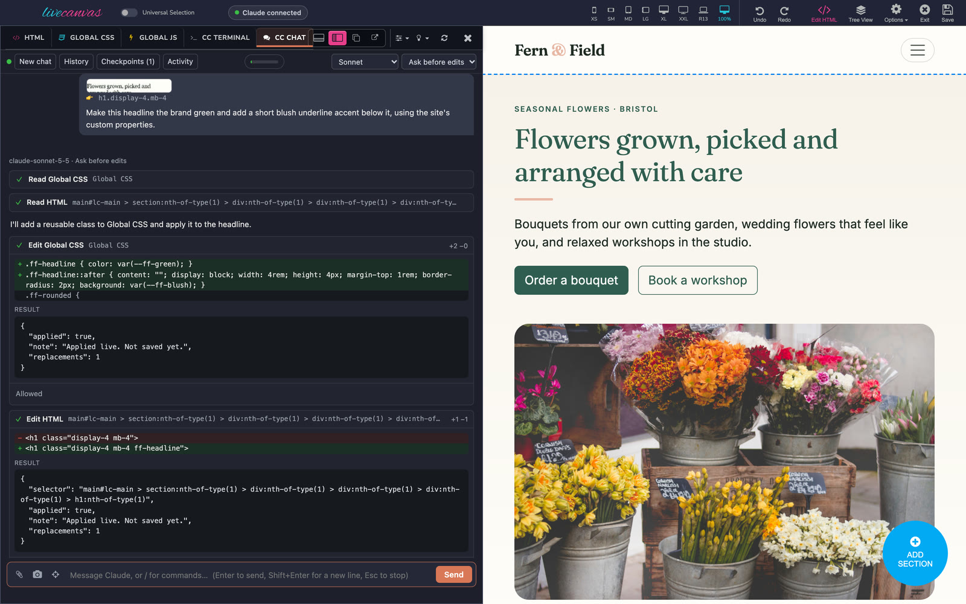This screenshot has width=966, height=604.
Task: Click the Redo icon
Action: 784,13
